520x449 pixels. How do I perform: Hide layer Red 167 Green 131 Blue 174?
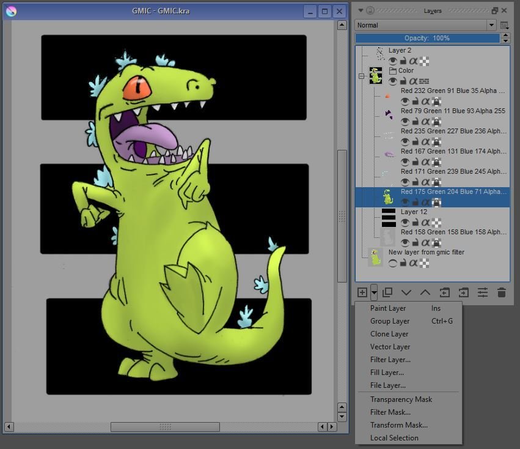(405, 162)
